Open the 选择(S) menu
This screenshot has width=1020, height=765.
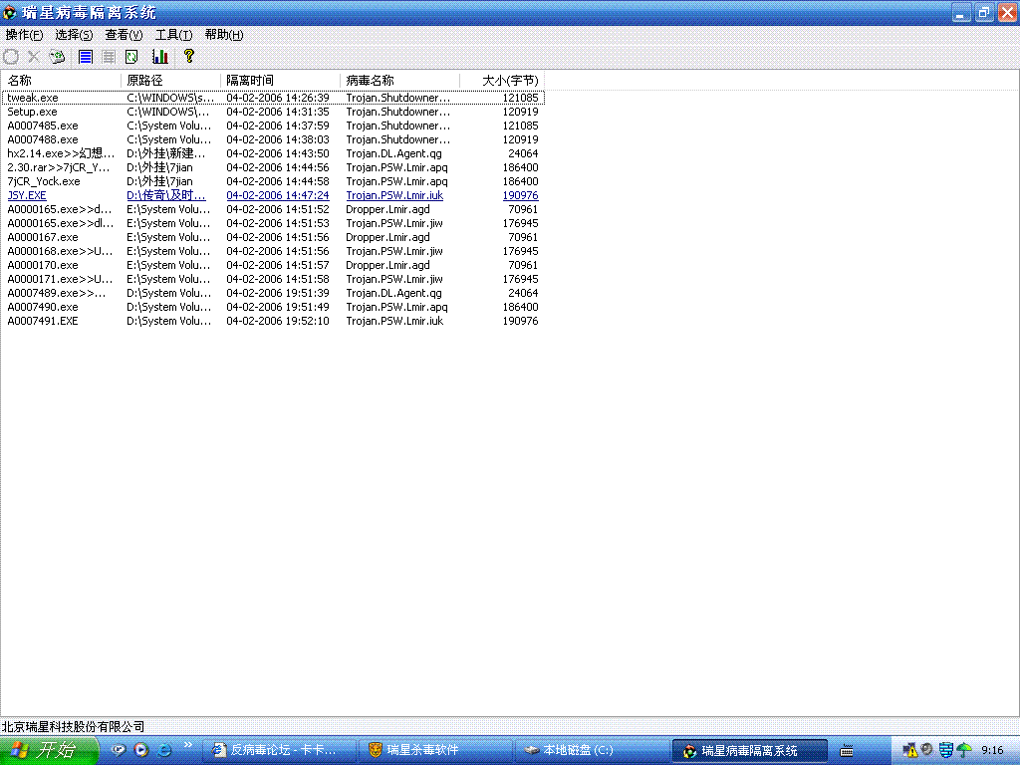[74, 35]
